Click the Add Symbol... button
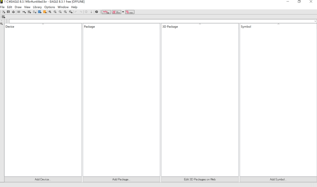This screenshot has width=317, height=187. point(278,179)
